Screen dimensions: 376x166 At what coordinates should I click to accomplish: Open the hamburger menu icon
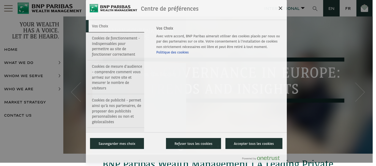(x=8, y=8)
